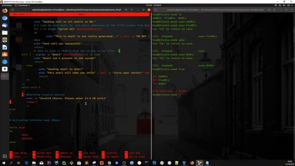Click network icon in Ubuntu top bar
Screen dimensions: 295x166
[280, 5]
